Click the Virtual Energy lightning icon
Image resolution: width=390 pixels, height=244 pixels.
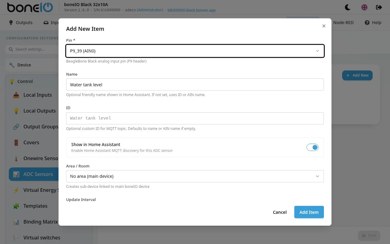coord(16,190)
